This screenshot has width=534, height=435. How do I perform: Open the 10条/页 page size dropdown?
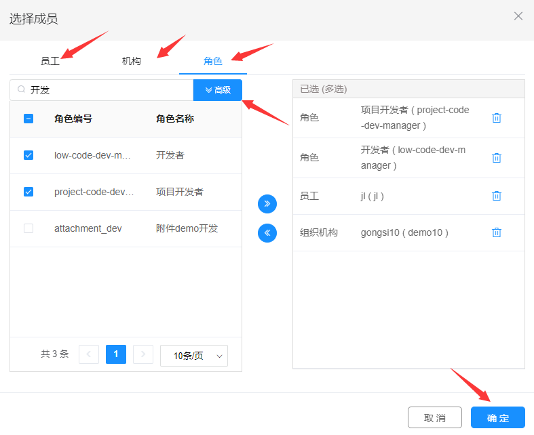[x=194, y=356]
